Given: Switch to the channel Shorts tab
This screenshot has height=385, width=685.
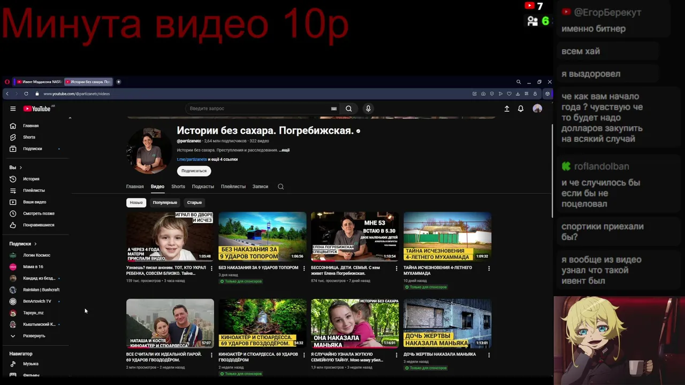Looking at the screenshot, I should tap(178, 187).
